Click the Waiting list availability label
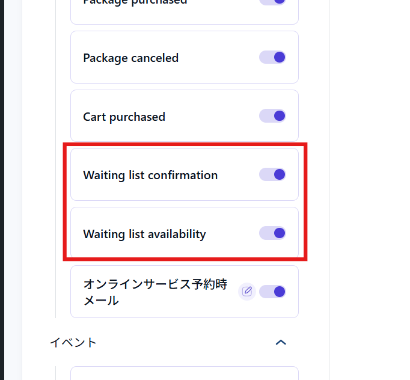Image resolution: width=410 pixels, height=380 pixels. (144, 234)
